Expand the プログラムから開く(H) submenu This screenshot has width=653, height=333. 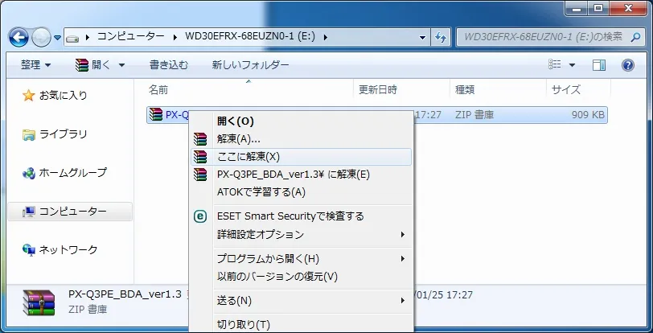click(x=302, y=259)
